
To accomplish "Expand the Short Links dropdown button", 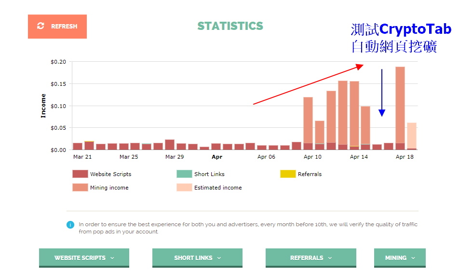I will 197,258.
